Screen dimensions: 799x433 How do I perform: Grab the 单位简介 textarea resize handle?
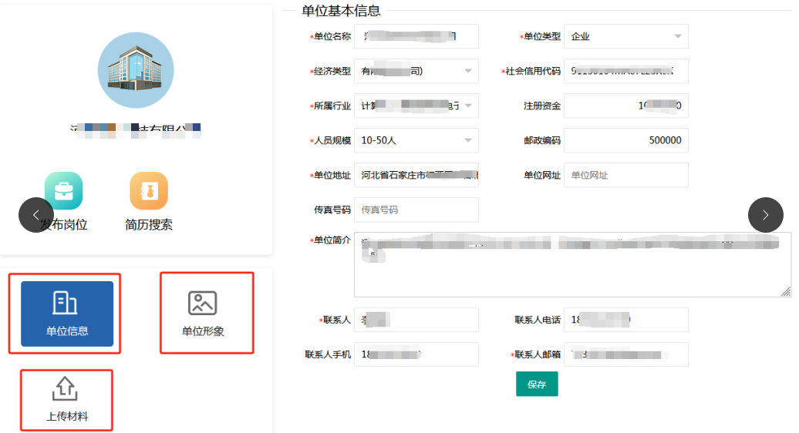785,292
